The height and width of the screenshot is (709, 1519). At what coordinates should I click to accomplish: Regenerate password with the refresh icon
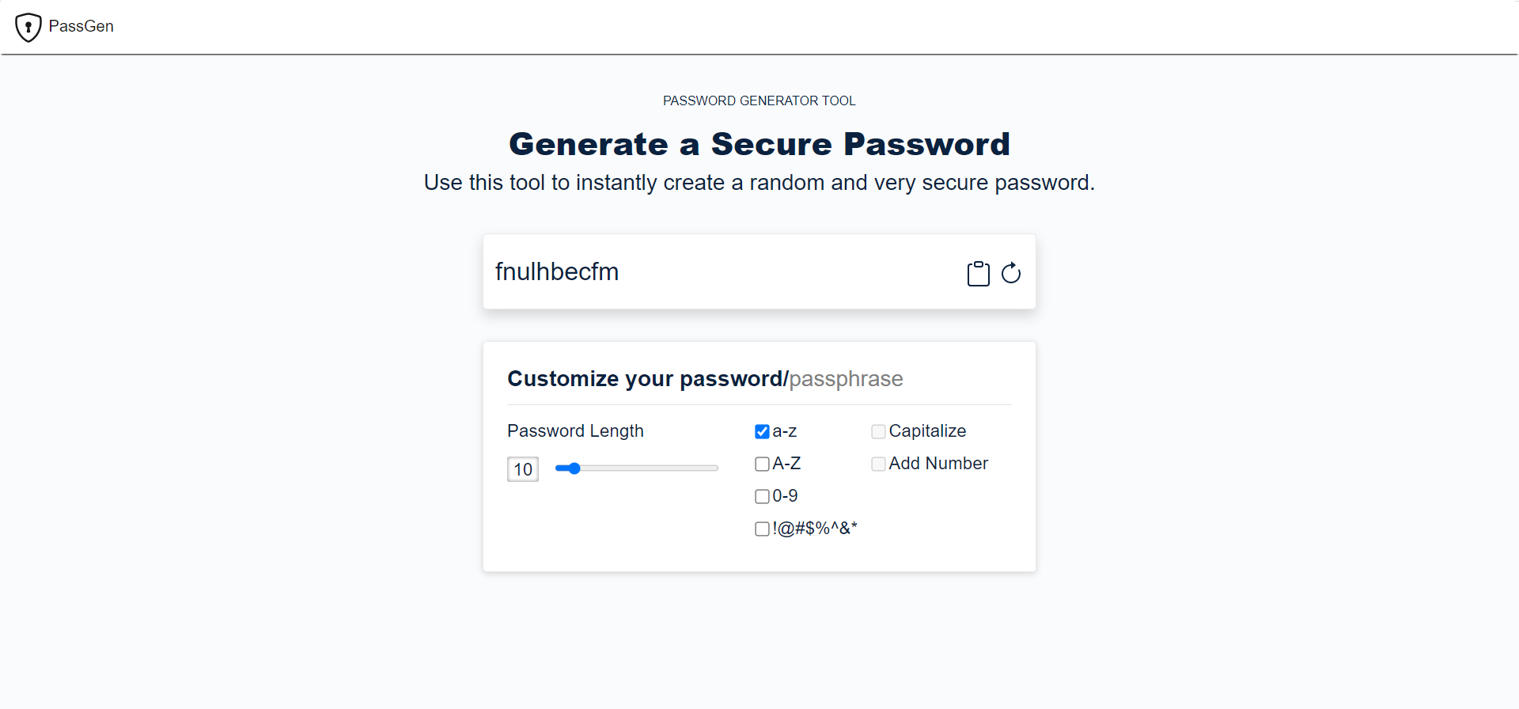(1011, 273)
